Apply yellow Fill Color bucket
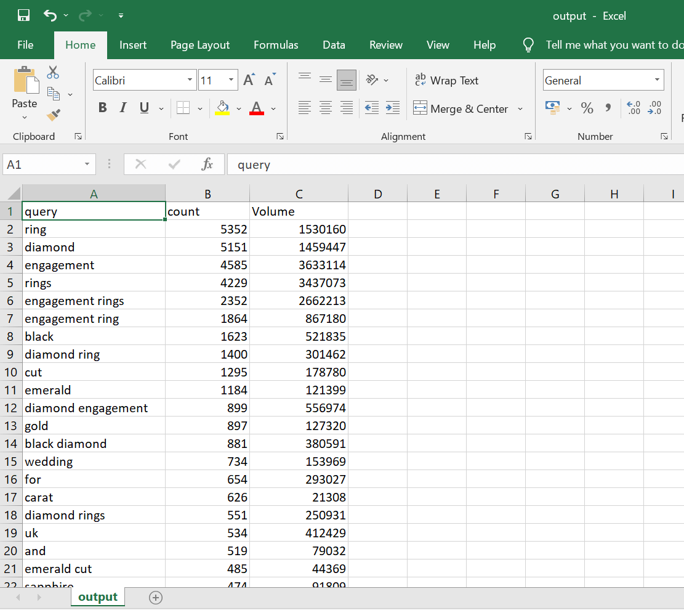The width and height of the screenshot is (684, 610). tap(222, 107)
